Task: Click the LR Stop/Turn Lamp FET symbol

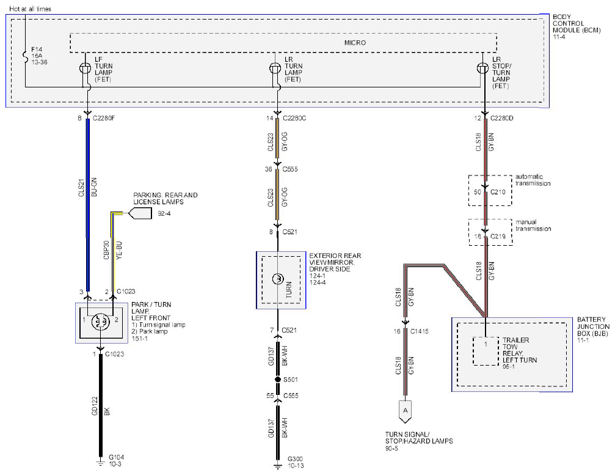Action: point(482,68)
